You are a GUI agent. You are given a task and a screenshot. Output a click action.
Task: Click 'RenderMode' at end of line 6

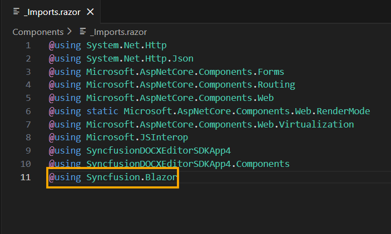pos(343,111)
